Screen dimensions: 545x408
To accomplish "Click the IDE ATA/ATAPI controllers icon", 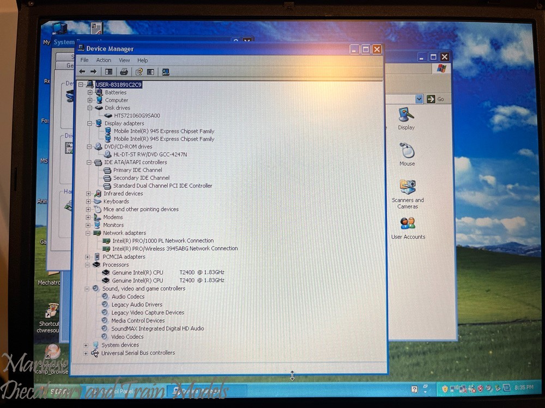I will [x=98, y=162].
